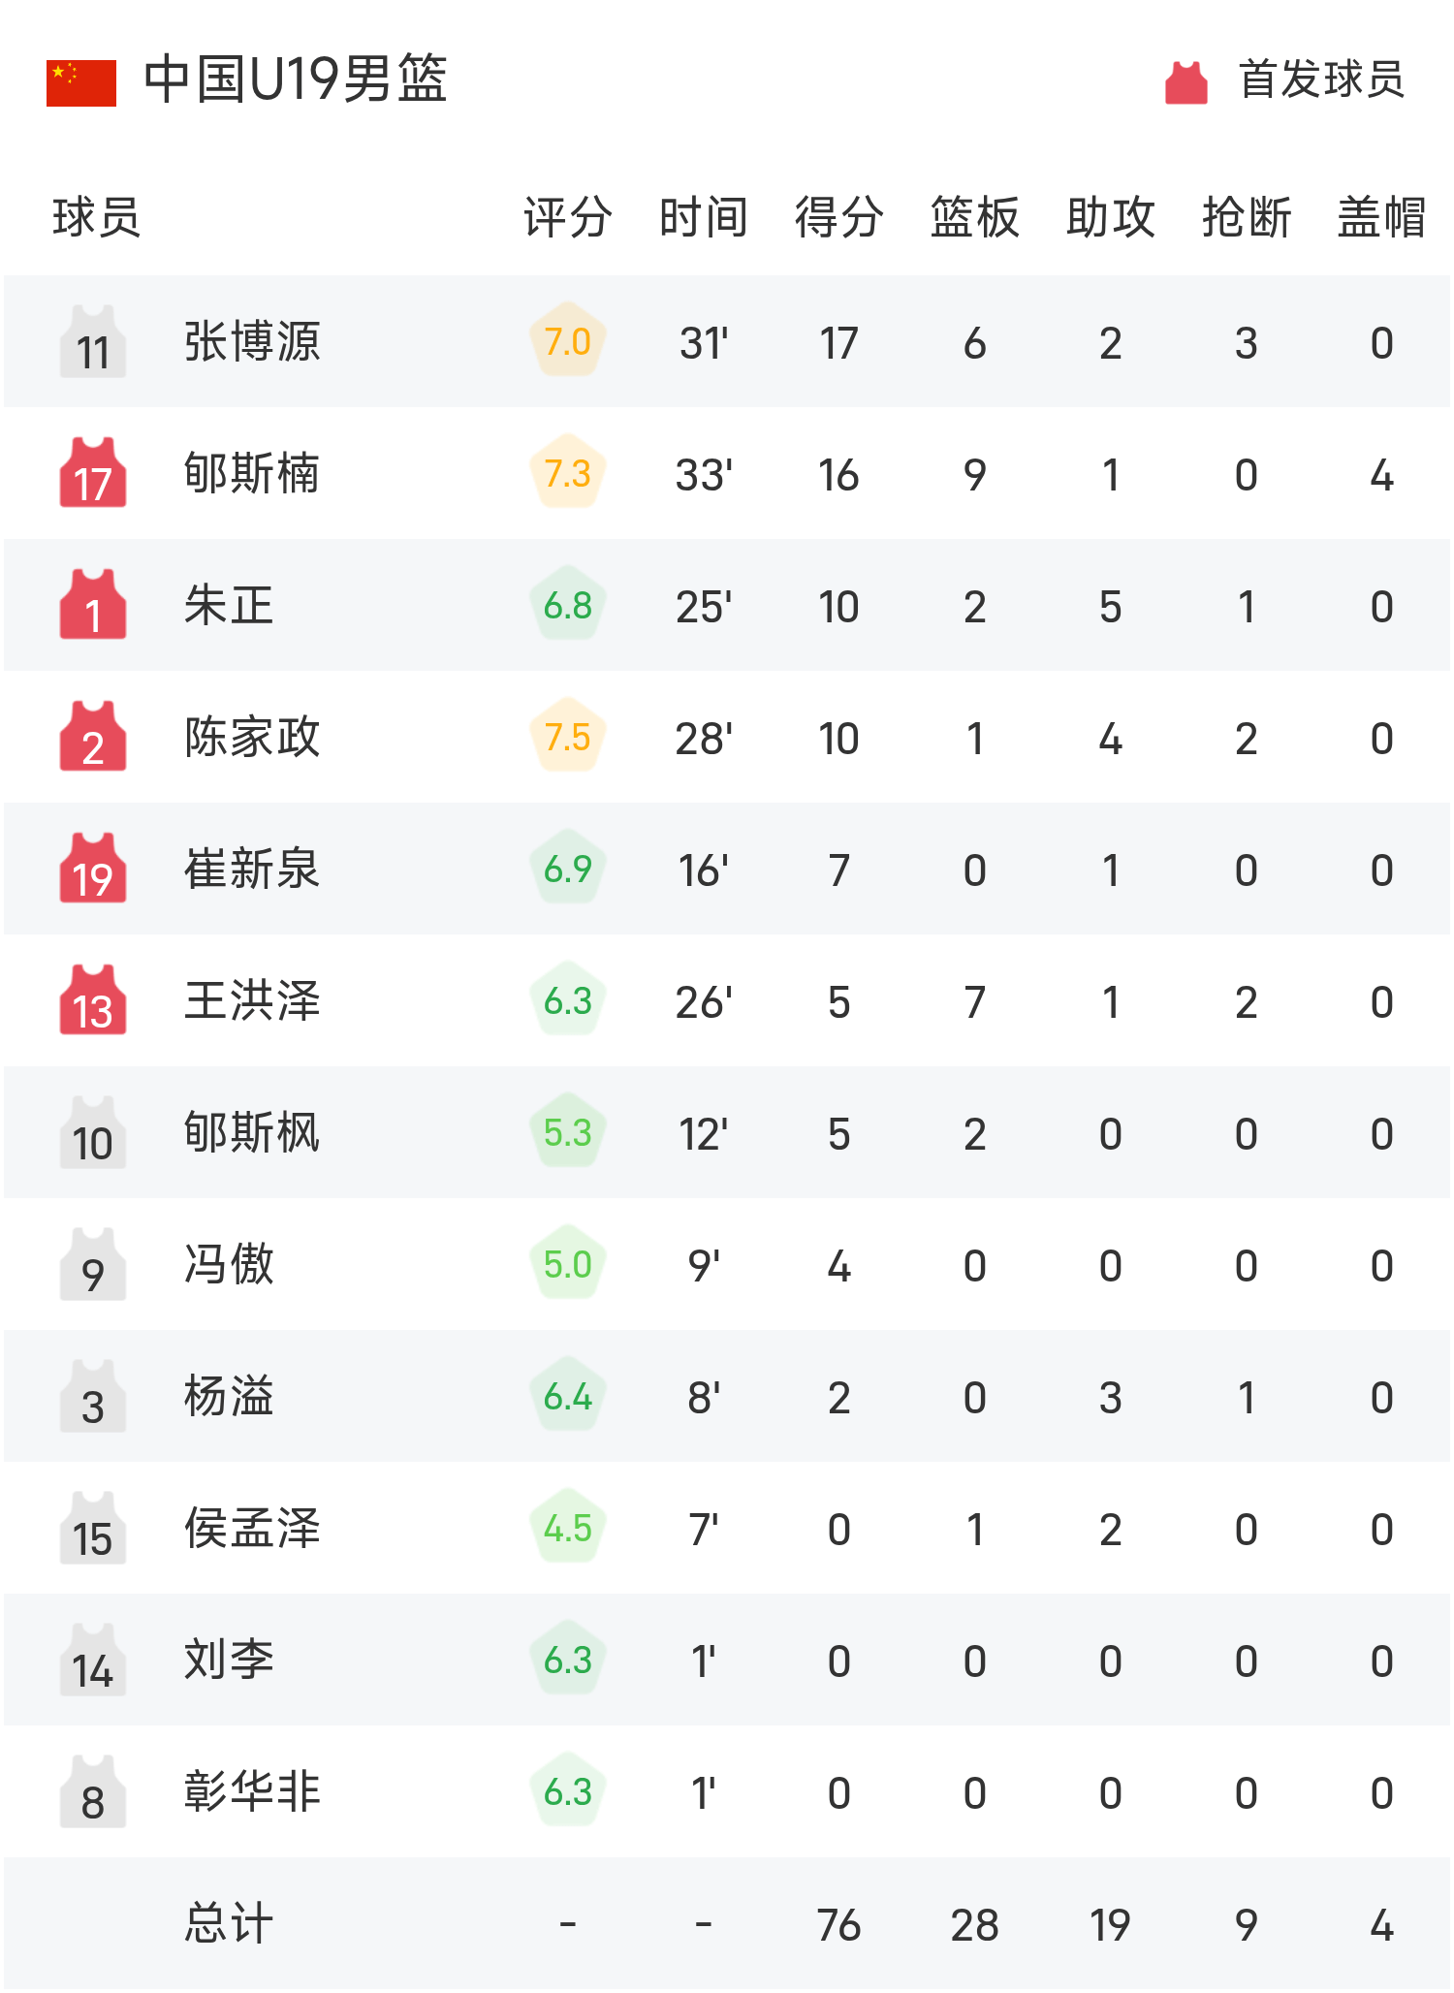The image size is (1454, 1993).
Task: Click jersey number 13 icon
Action: (93, 1000)
